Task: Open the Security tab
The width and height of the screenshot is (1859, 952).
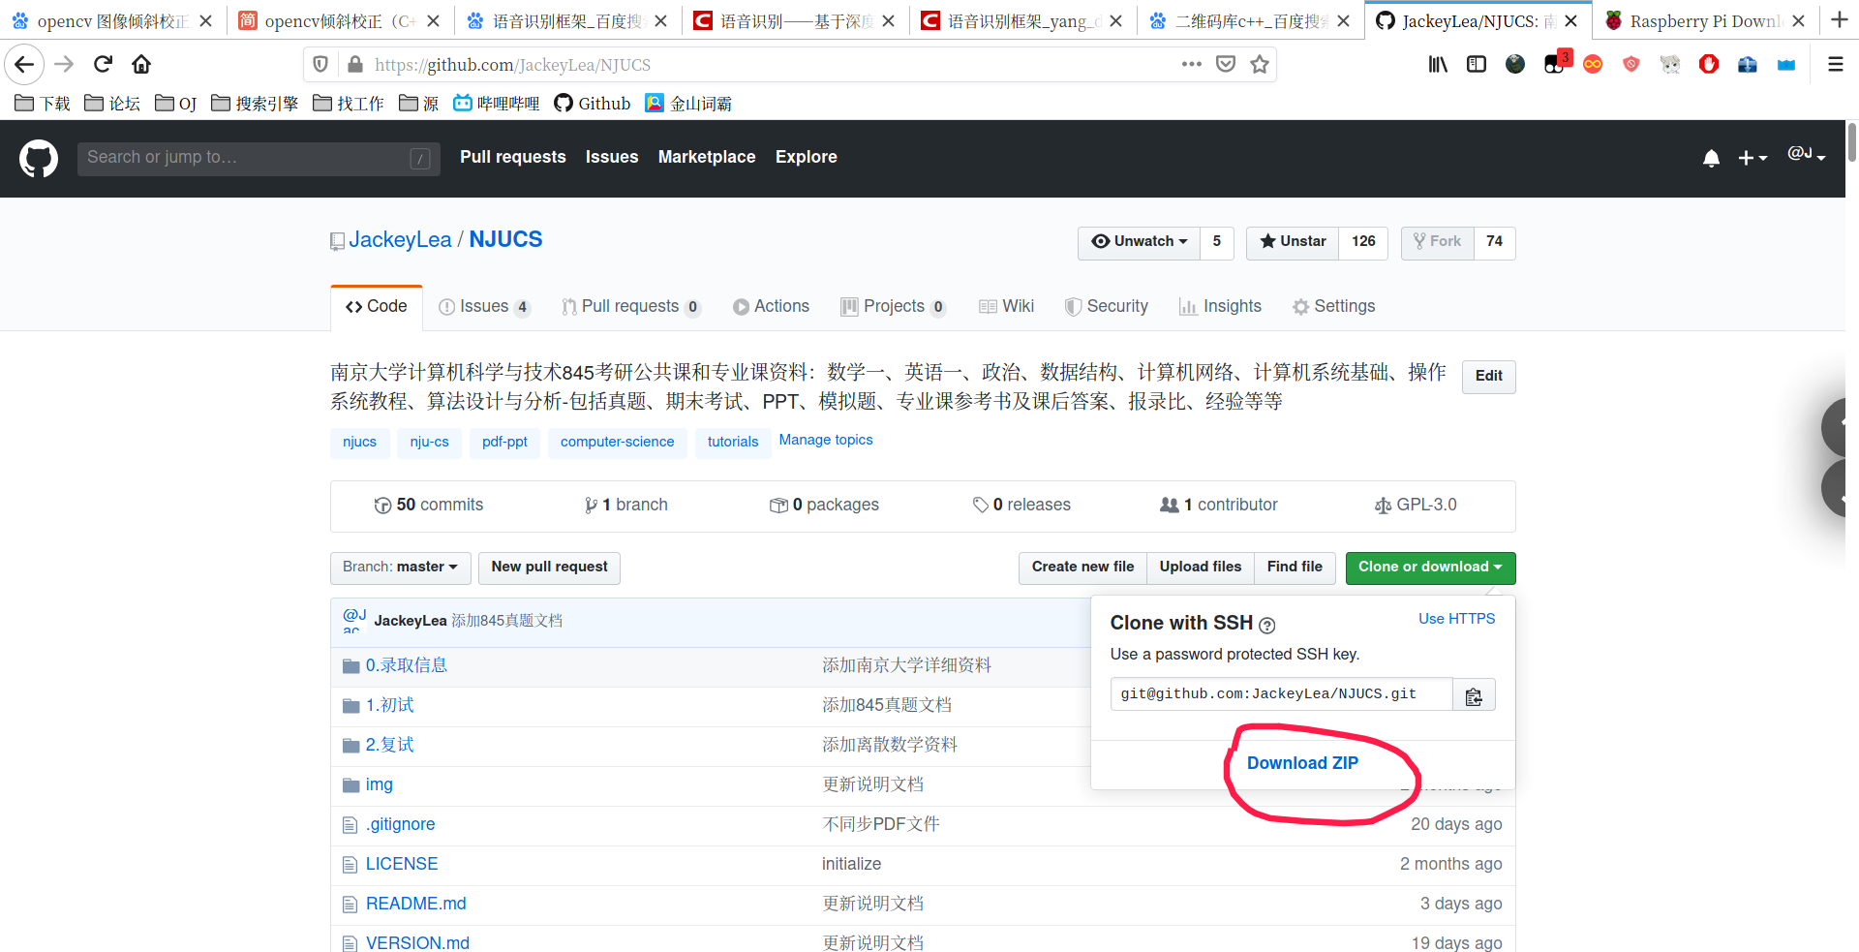Action: pos(1106,307)
